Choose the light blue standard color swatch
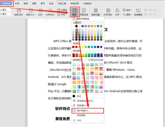This screenshot has width=165, height=127. click(92, 47)
